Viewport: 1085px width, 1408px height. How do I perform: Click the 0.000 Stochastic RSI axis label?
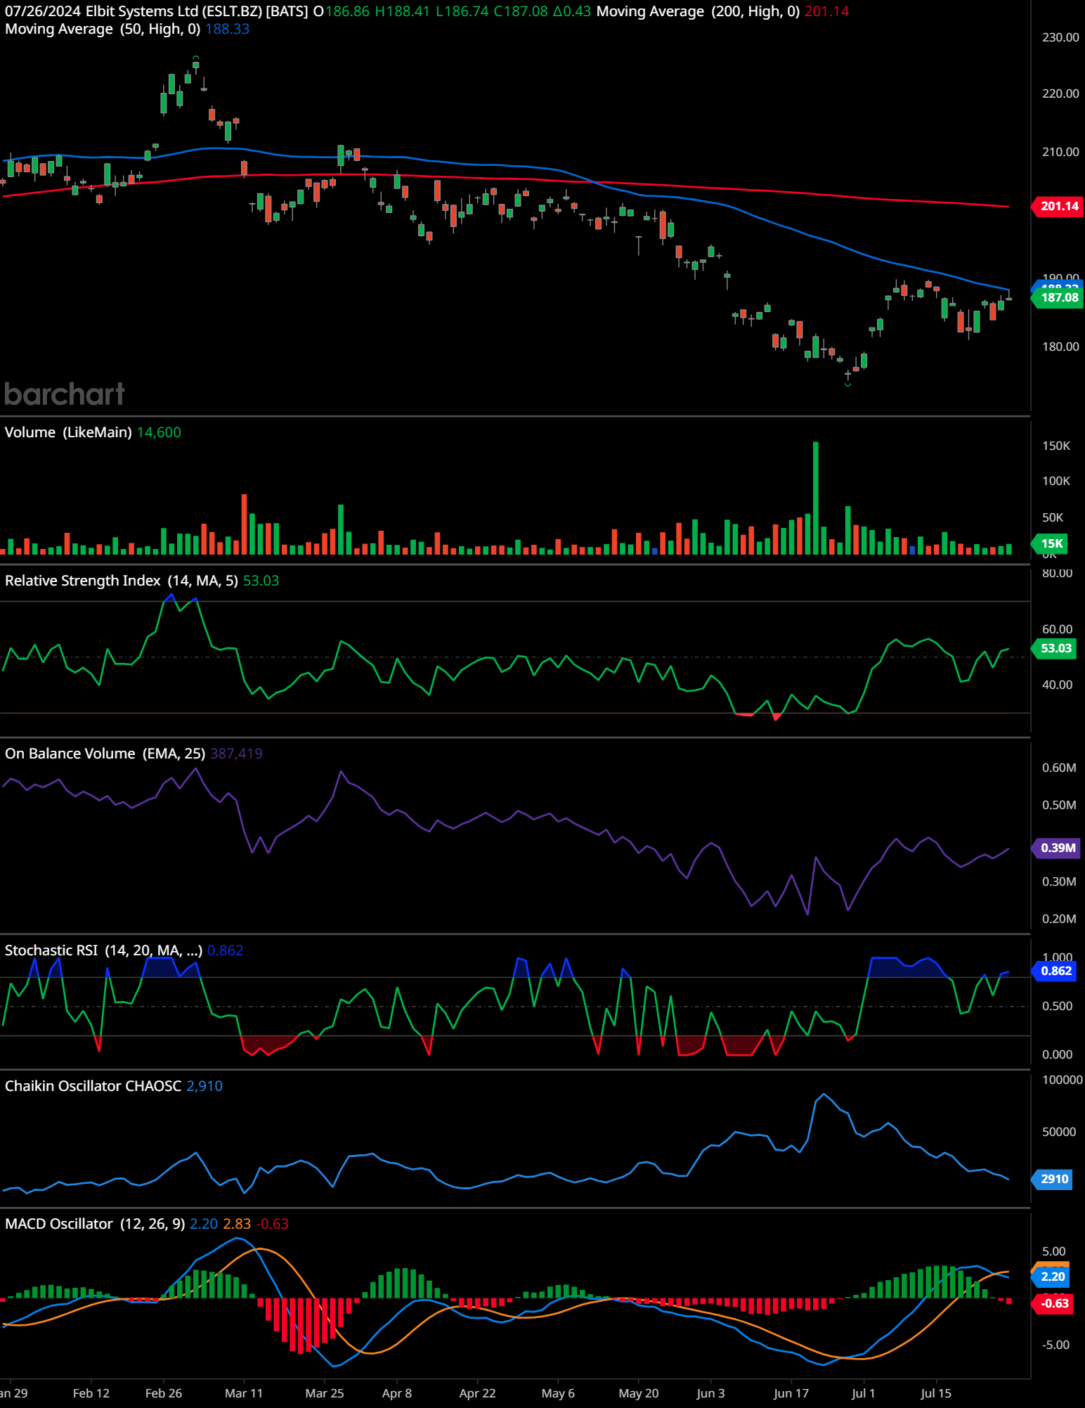pos(1057,1054)
